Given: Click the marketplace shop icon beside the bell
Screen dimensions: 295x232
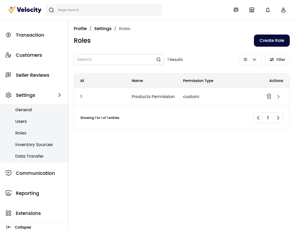Looking at the screenshot, I should (x=252, y=10).
